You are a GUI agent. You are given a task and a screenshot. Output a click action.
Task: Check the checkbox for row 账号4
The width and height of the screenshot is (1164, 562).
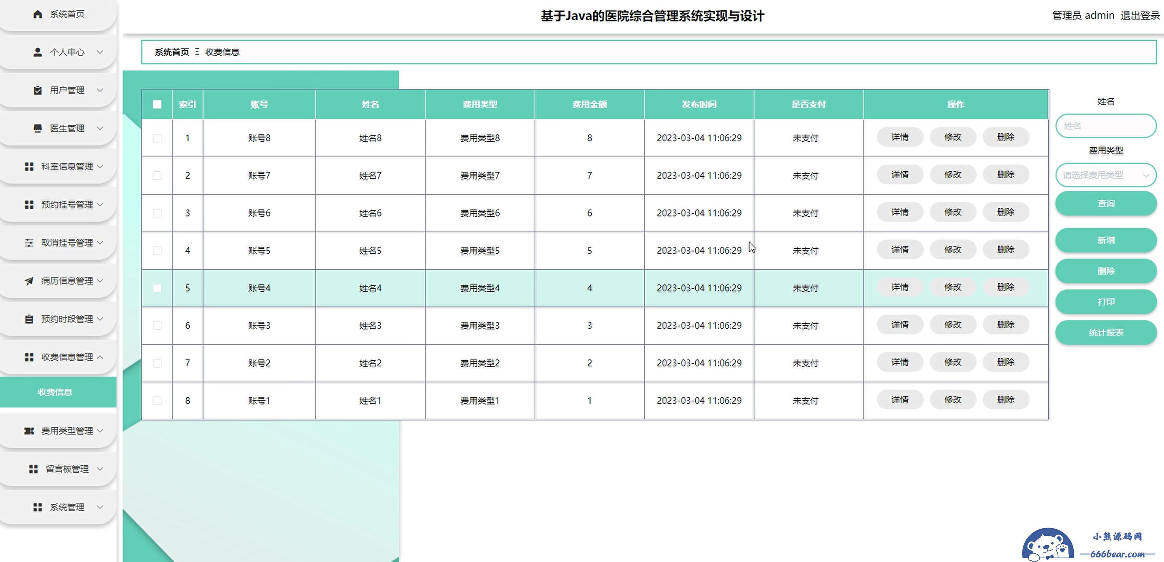click(x=157, y=287)
